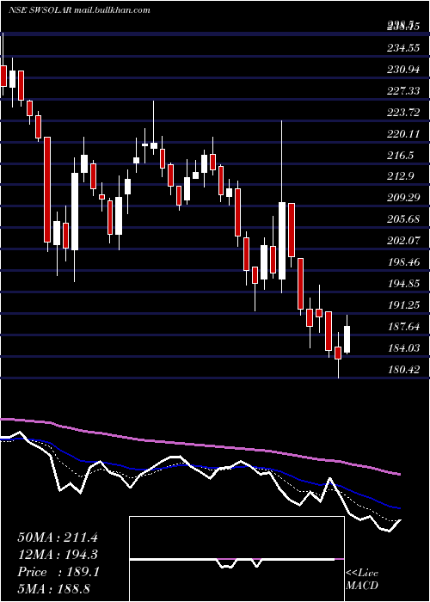Screen dimensions: 430x602
Task: Click the 209.29 price axis label
Action: (403, 198)
